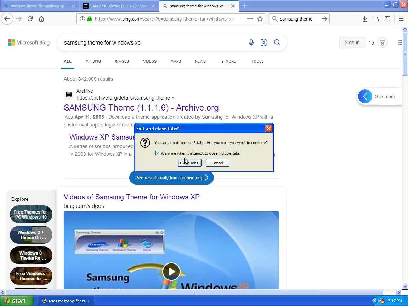Switch to first samsung theme browser tab
This screenshot has height=306, width=408.
pos(39,6)
